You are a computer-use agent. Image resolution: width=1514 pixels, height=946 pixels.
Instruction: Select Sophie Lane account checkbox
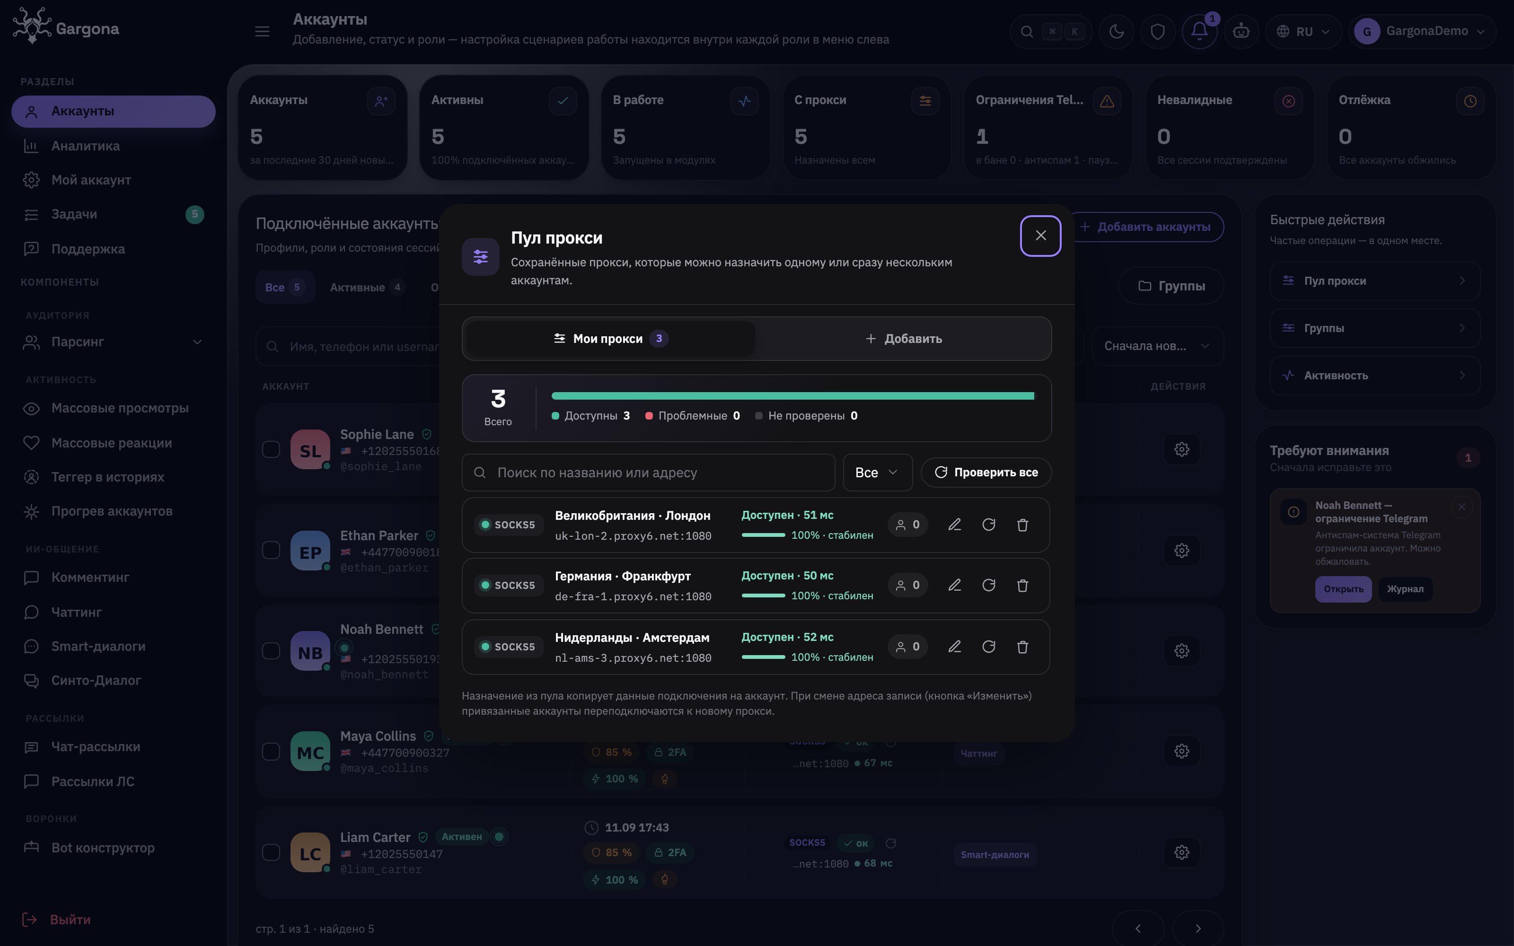271,449
